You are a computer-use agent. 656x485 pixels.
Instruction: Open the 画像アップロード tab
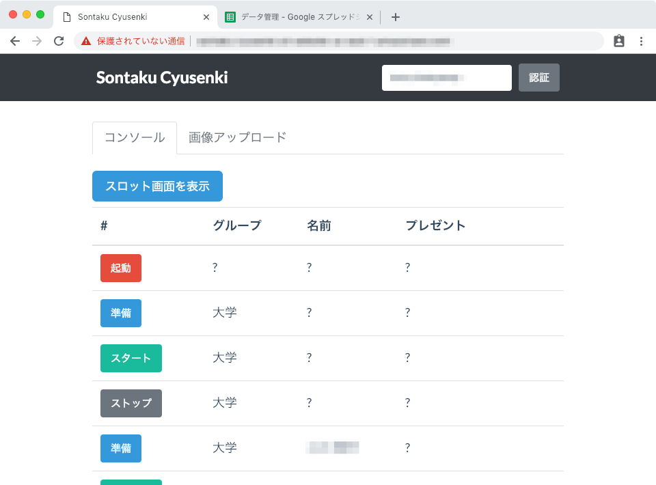click(236, 137)
